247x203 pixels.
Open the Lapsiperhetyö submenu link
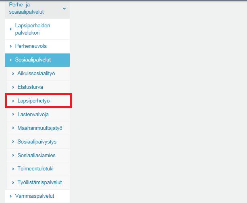(x=33, y=101)
